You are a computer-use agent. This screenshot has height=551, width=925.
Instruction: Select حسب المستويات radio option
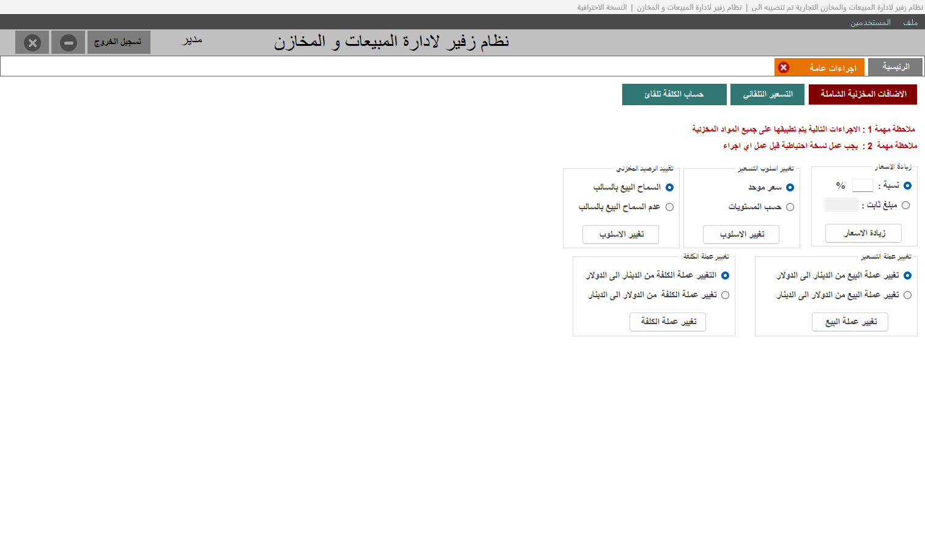click(x=790, y=207)
